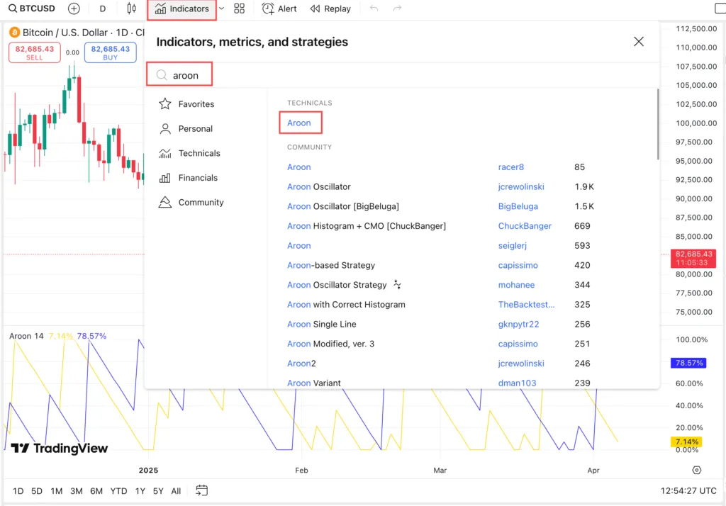The height and width of the screenshot is (506, 726).
Task: Click the Financials bar chart icon
Action: (x=164, y=178)
